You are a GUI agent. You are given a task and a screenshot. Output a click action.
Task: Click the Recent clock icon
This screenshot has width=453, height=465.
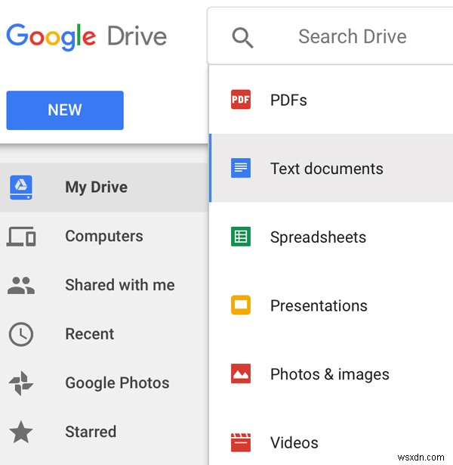21,334
